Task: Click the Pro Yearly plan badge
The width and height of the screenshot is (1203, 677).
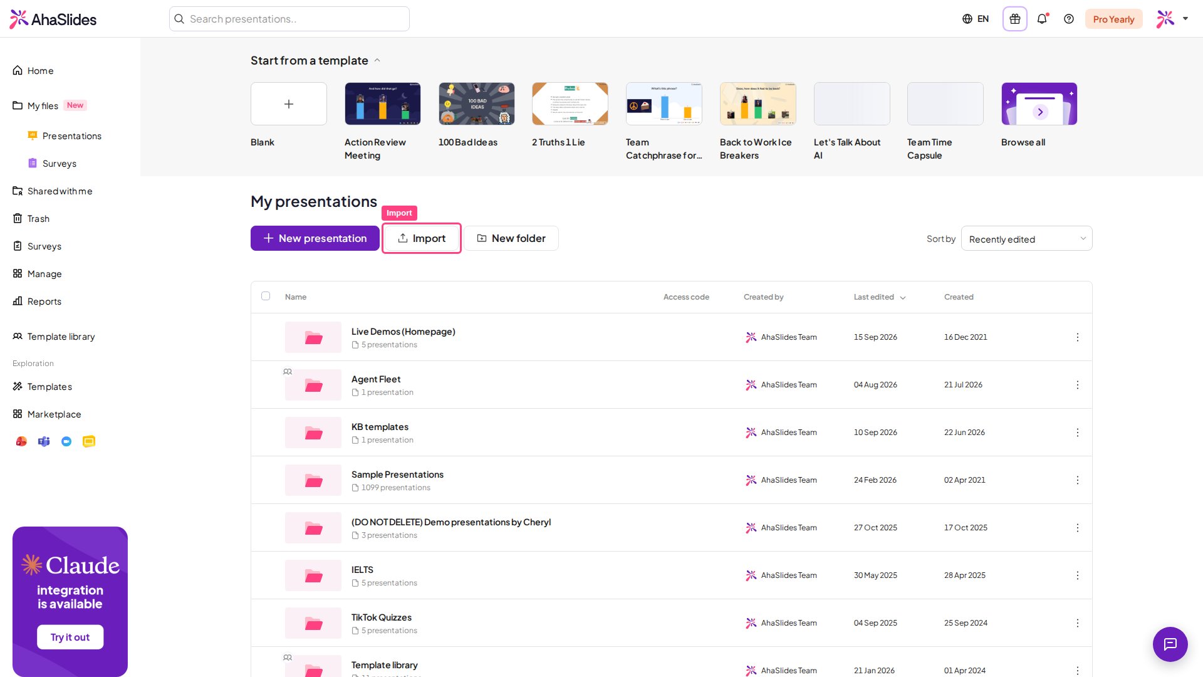Action: (1113, 19)
